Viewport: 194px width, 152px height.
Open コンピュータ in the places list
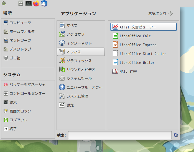coord(28,23)
